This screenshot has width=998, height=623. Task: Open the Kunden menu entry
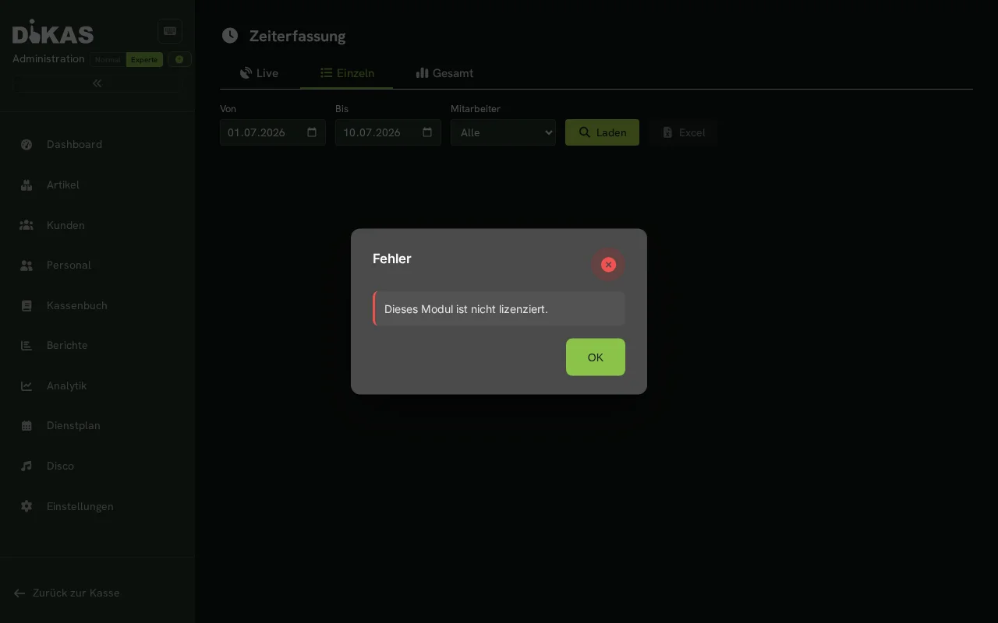coord(97,225)
